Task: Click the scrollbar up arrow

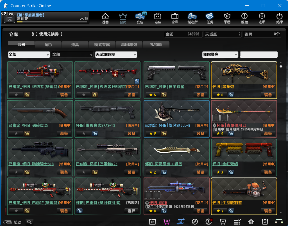Action: [281, 63]
